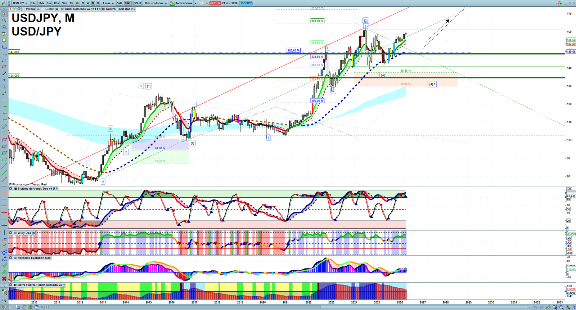Select the text label tool

click(4, 80)
